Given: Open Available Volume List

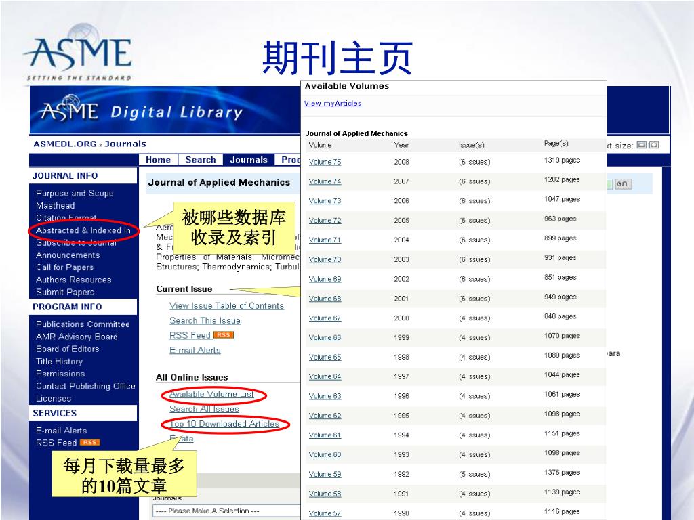Looking at the screenshot, I should coord(211,394).
